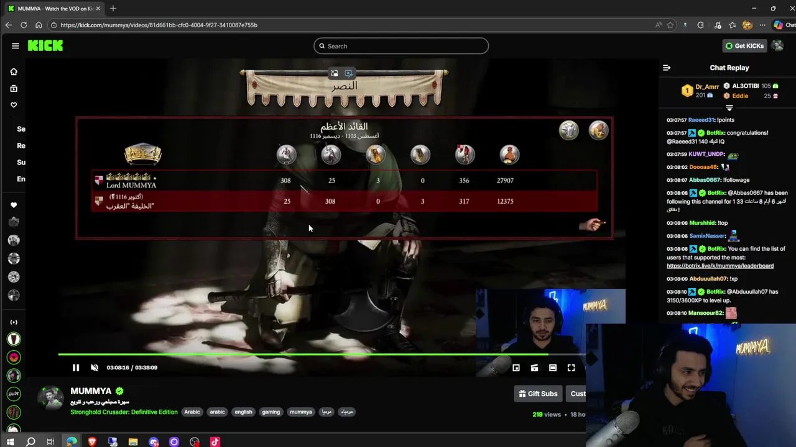Refresh the browser page
796x447 pixels.
coord(24,25)
